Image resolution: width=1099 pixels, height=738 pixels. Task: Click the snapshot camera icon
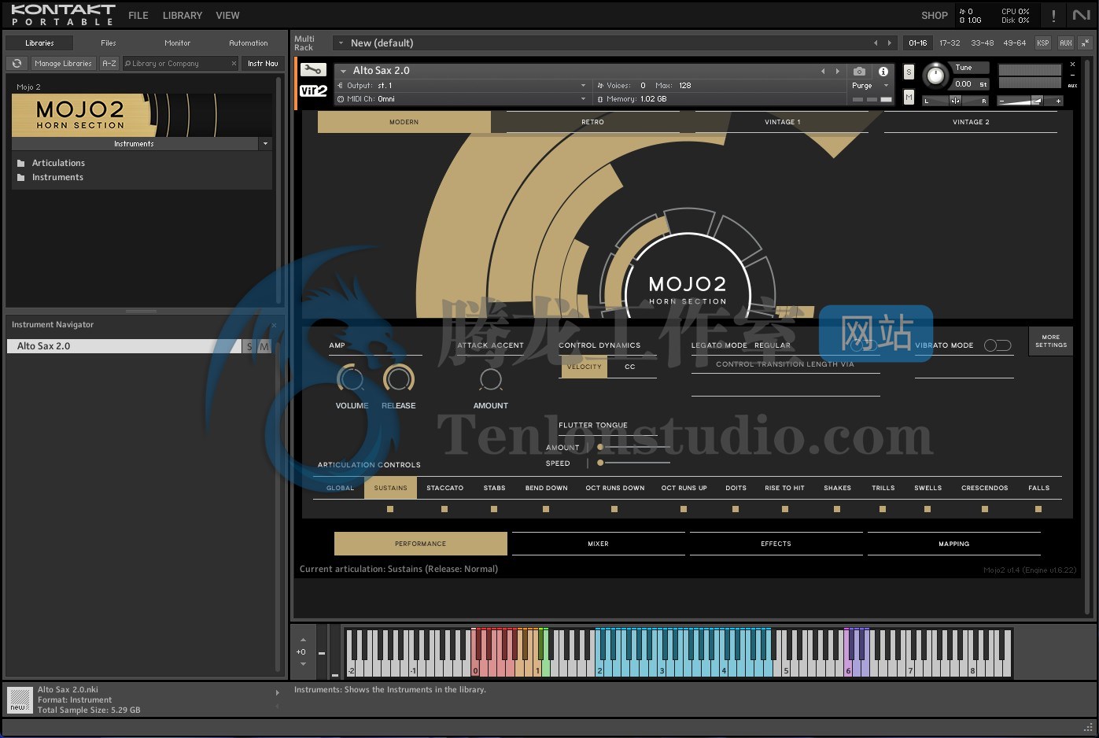[859, 71]
